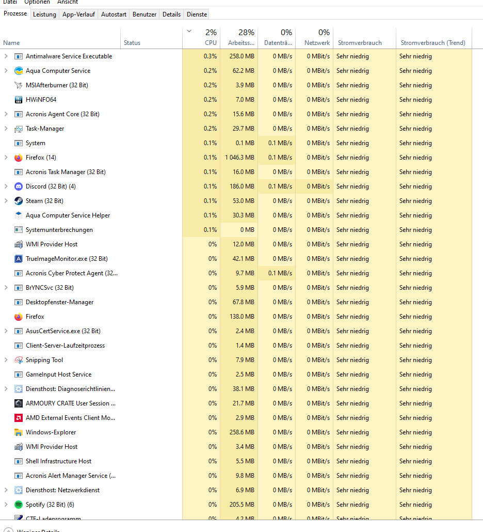
Task: Expand the Acronis Agent Core entry
Action: 6,114
